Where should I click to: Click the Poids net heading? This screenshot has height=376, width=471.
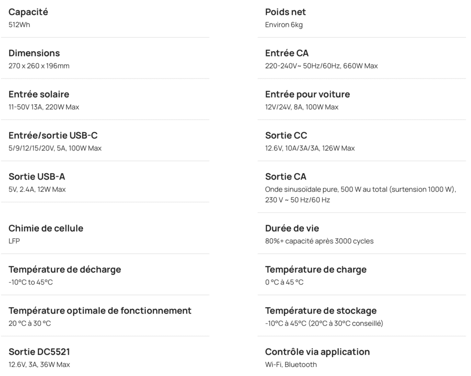point(285,12)
